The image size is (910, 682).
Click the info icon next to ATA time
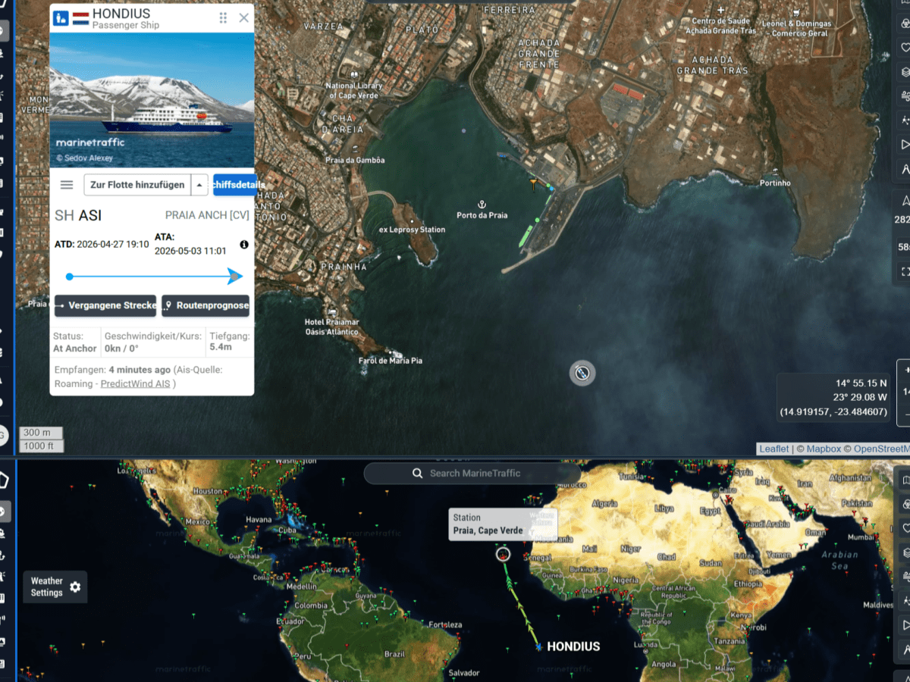tap(244, 245)
